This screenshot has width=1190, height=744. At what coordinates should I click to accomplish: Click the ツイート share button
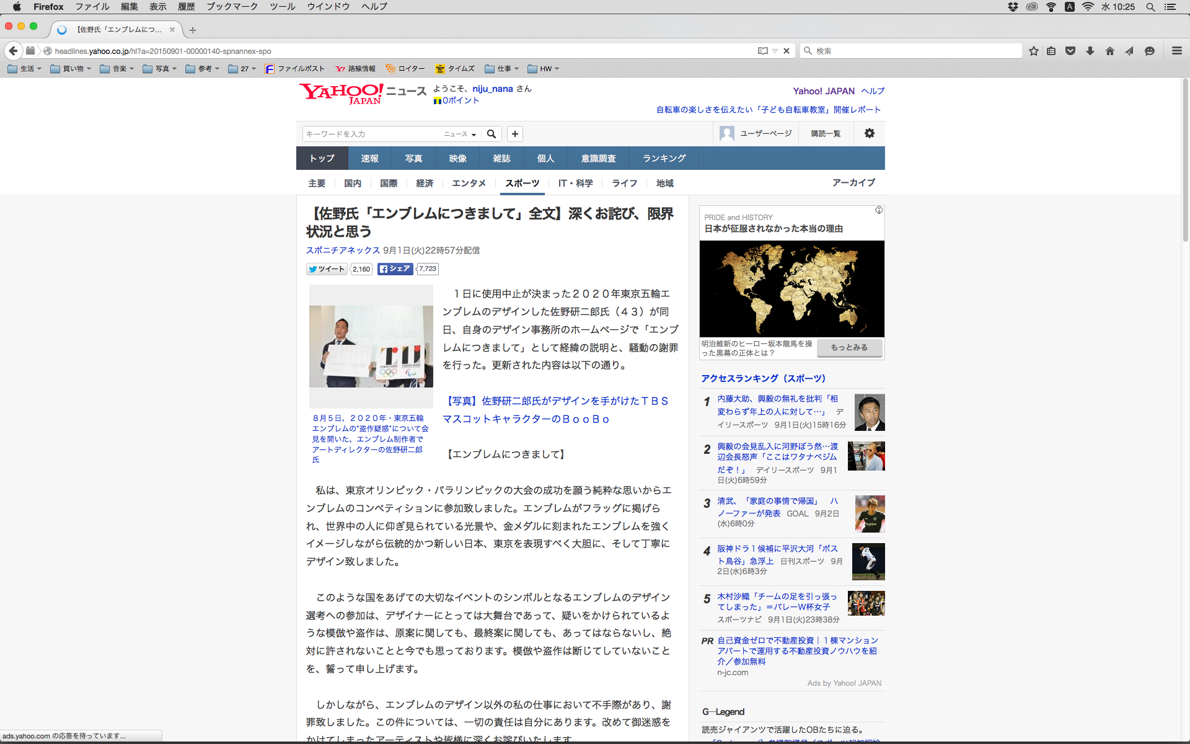click(327, 269)
